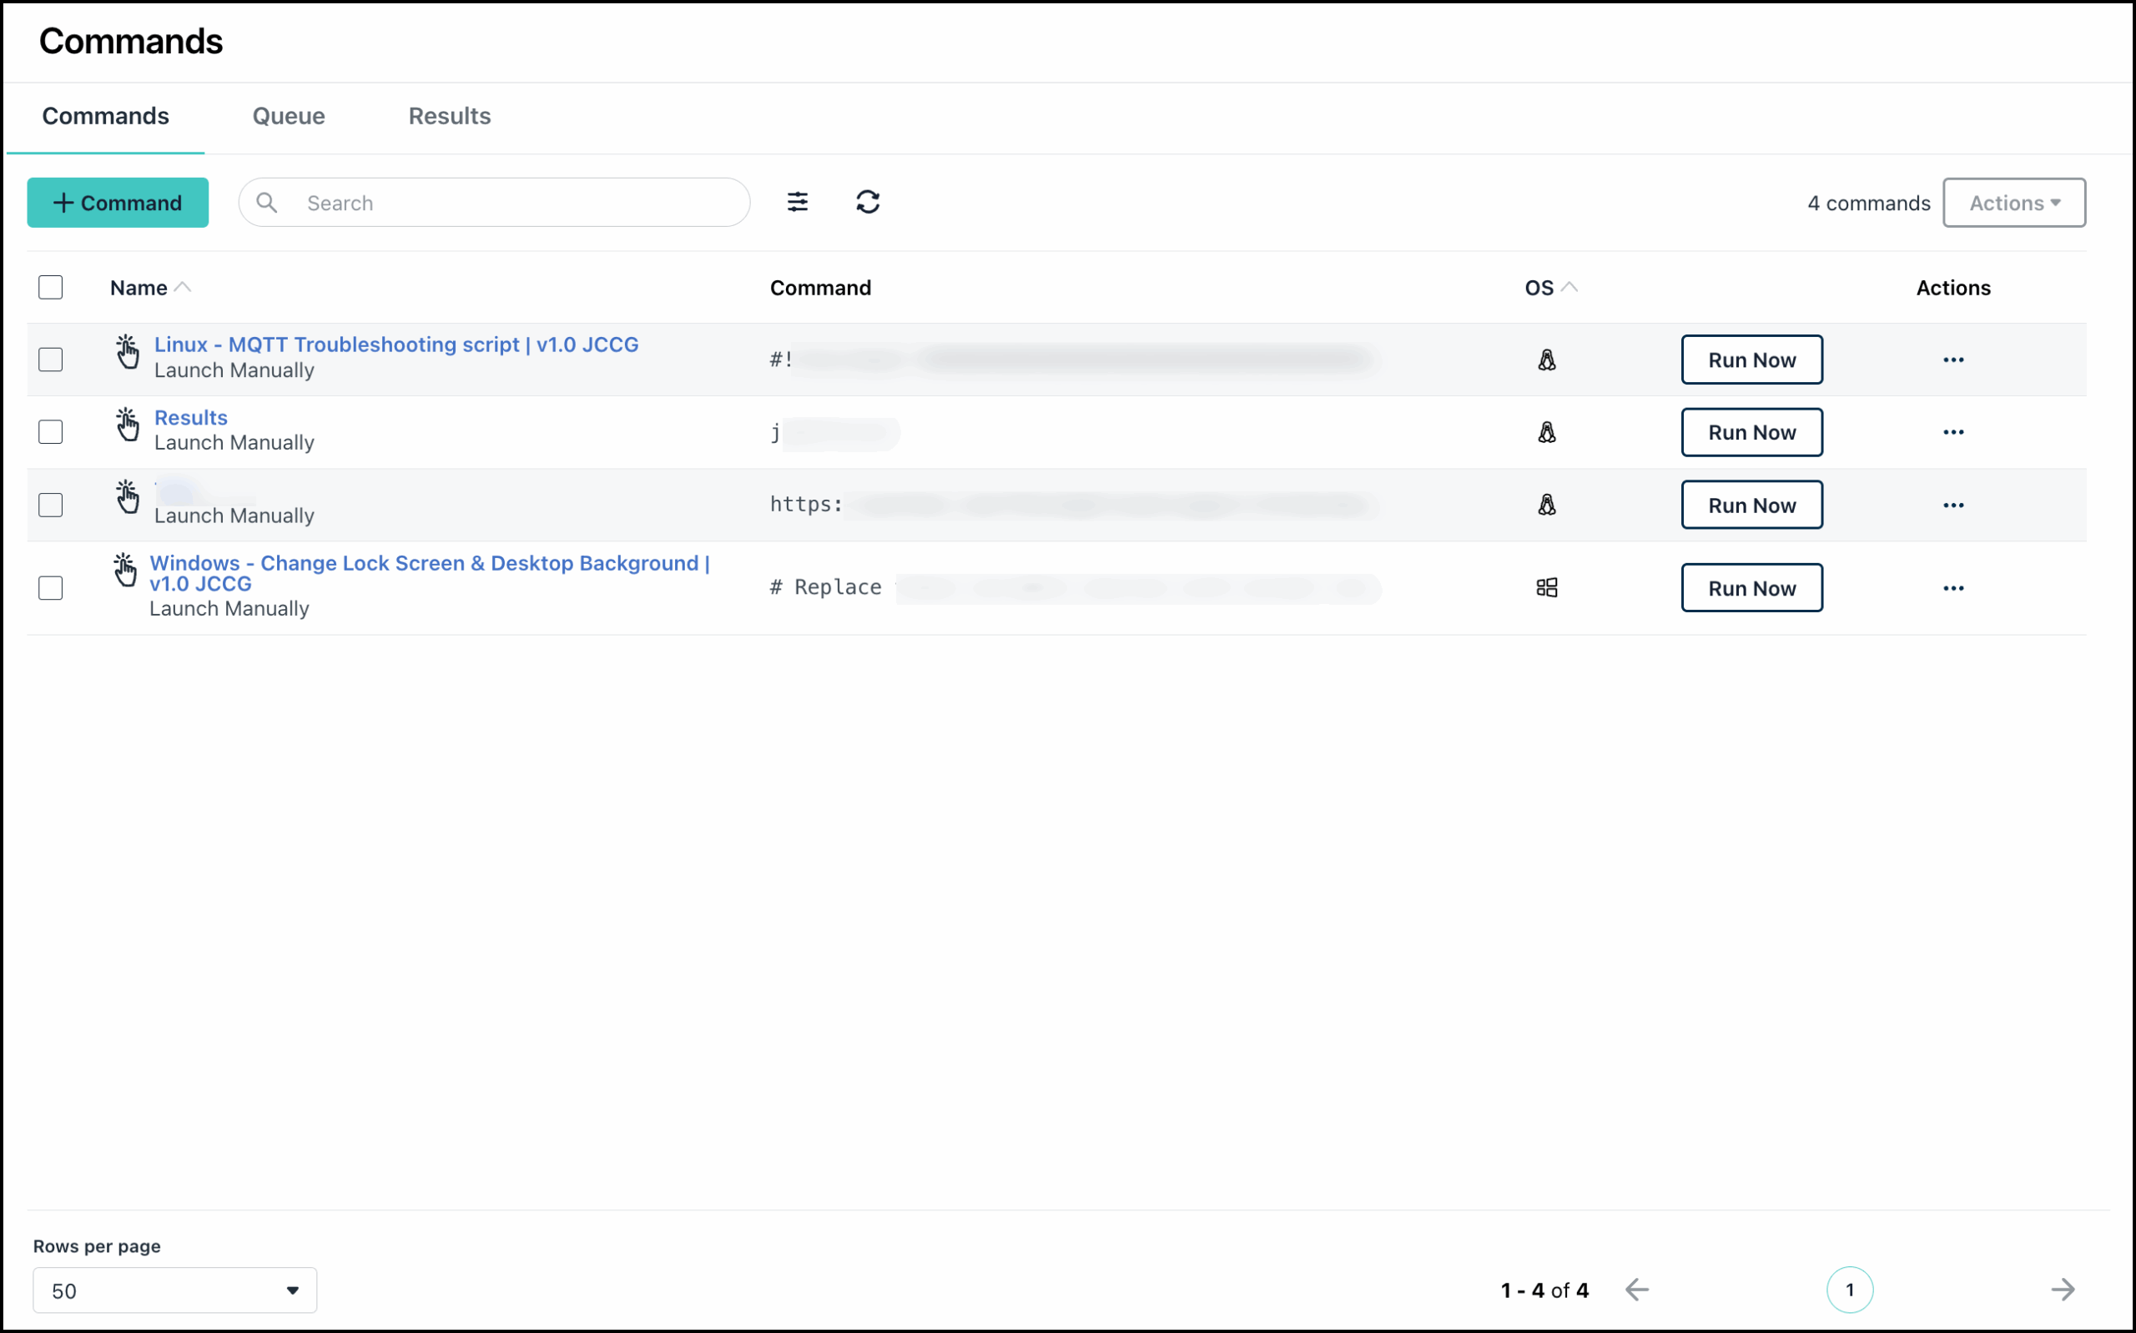Refresh the commands list
This screenshot has width=2136, height=1333.
click(x=869, y=202)
